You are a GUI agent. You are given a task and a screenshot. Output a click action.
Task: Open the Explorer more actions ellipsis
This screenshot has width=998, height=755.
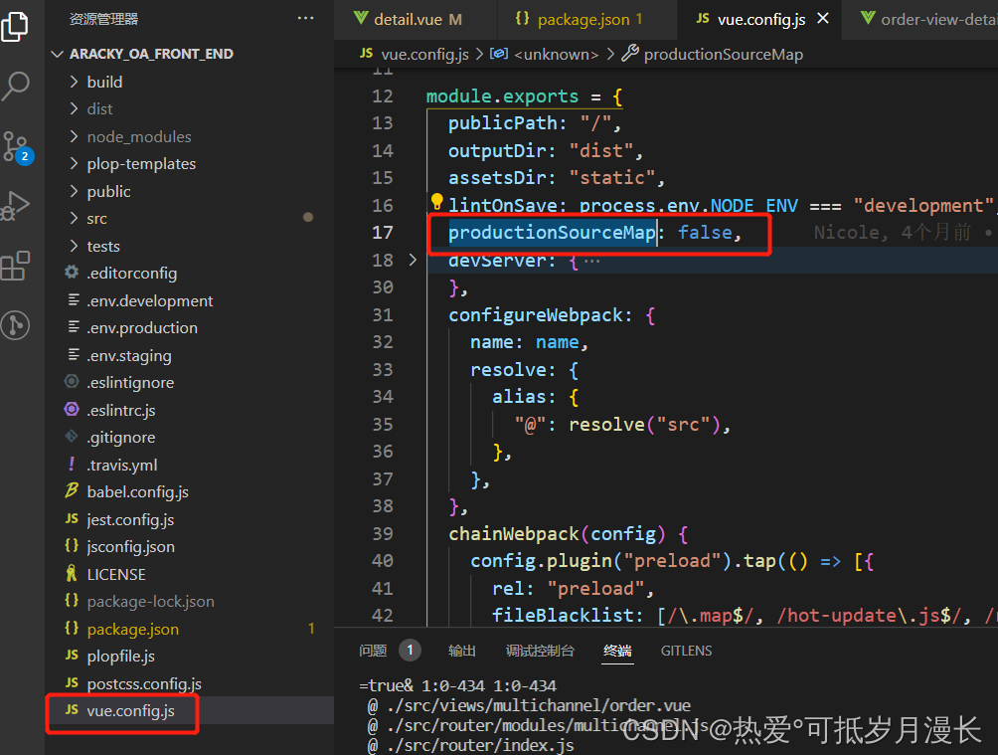(x=305, y=17)
